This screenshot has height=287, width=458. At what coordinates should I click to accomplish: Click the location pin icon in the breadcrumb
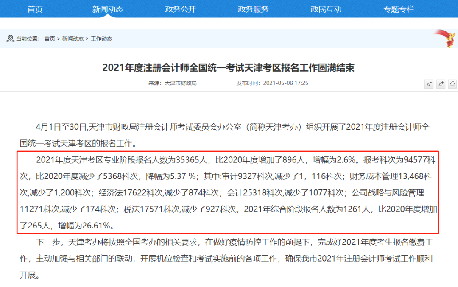tap(10, 39)
